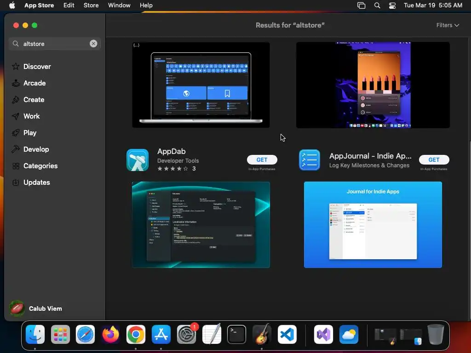Open the Edit menu
The image size is (471, 353).
tap(69, 5)
